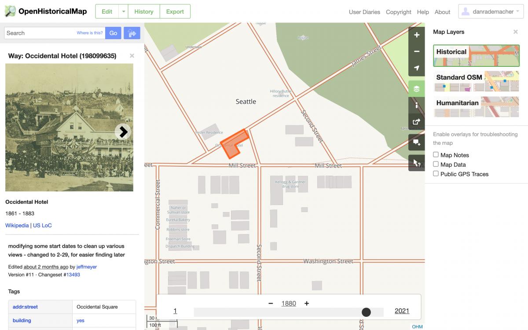Open the Edit tab
This screenshot has width=528, height=330.
pos(107,11)
